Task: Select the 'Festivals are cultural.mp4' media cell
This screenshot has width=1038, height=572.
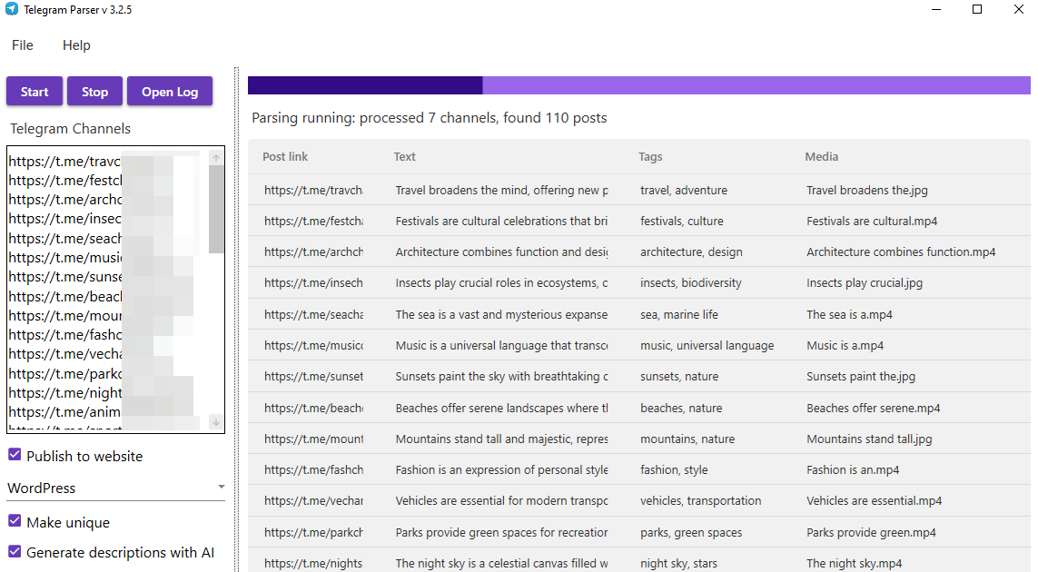Action: tap(872, 222)
